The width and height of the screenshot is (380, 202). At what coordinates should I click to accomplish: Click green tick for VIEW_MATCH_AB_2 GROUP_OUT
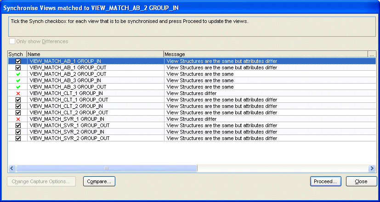[18, 74]
